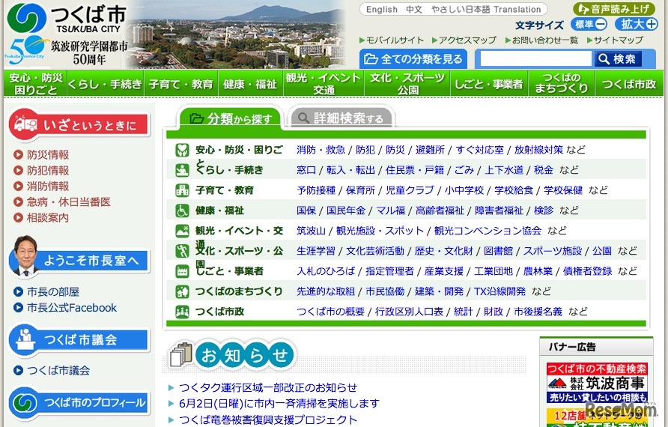Viewport: 668px width, 427px height.
Task: Start 音声読み上げ voice reading
Action: tap(614, 9)
